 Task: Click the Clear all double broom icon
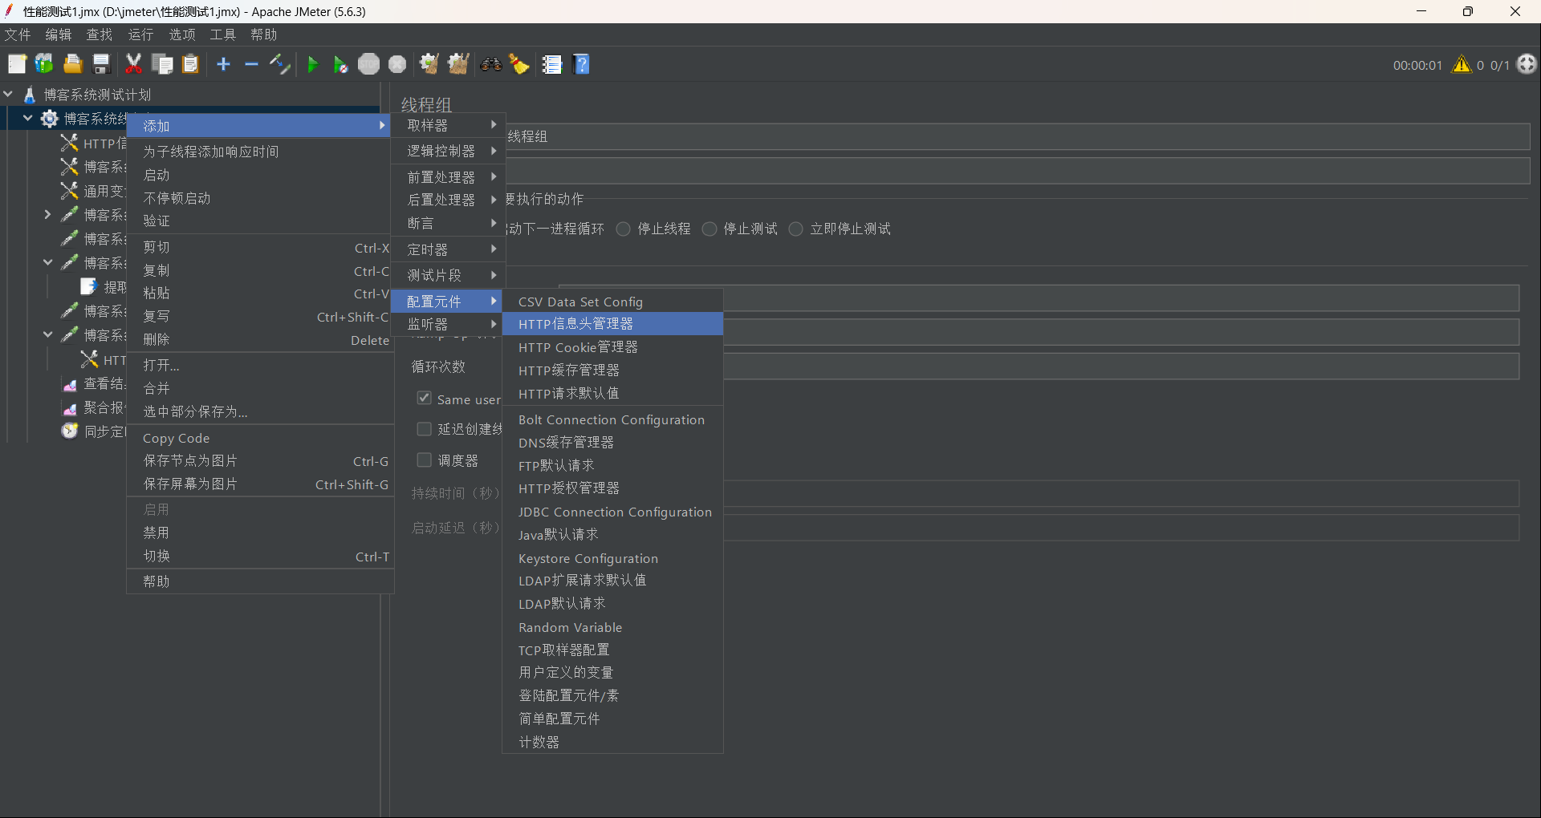pos(458,64)
